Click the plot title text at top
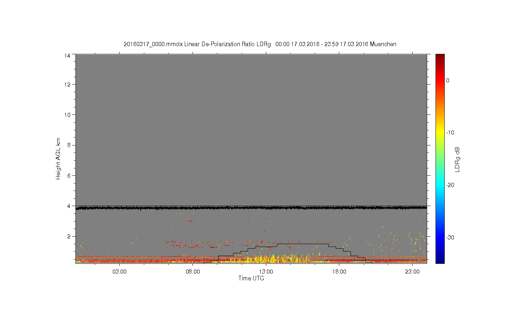Image resolution: width=529 pixels, height=317 pixels. (x=260, y=44)
